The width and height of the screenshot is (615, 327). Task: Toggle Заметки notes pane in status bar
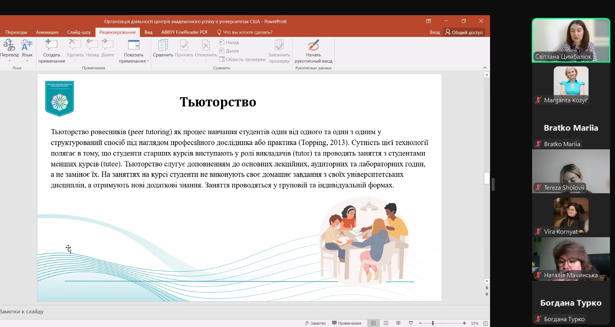[x=315, y=323]
